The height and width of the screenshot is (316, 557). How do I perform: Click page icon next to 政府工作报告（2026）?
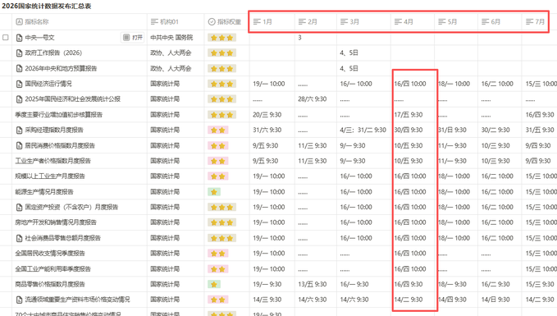tap(19, 53)
